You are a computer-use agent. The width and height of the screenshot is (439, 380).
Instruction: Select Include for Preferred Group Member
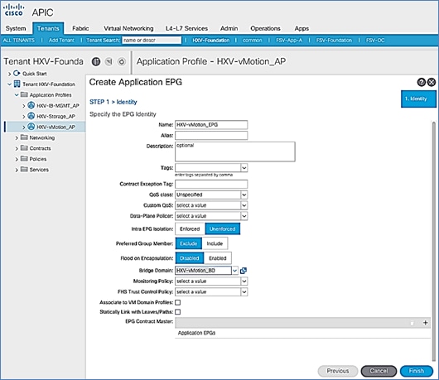click(215, 243)
